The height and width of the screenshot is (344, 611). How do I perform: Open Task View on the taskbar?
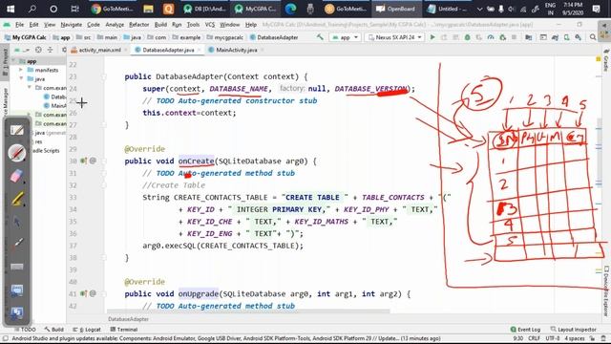click(74, 9)
